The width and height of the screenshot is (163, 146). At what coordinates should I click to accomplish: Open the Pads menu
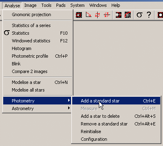[x=61, y=5]
